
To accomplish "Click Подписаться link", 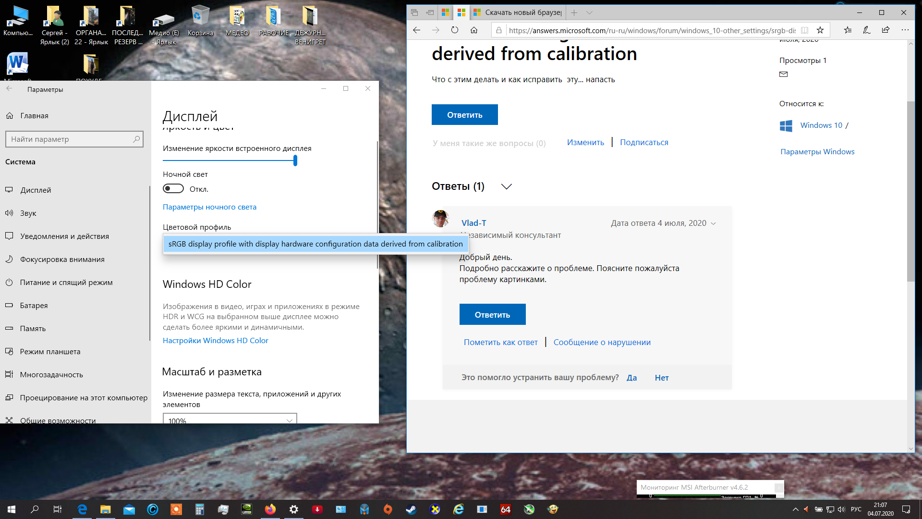I will (x=644, y=142).
